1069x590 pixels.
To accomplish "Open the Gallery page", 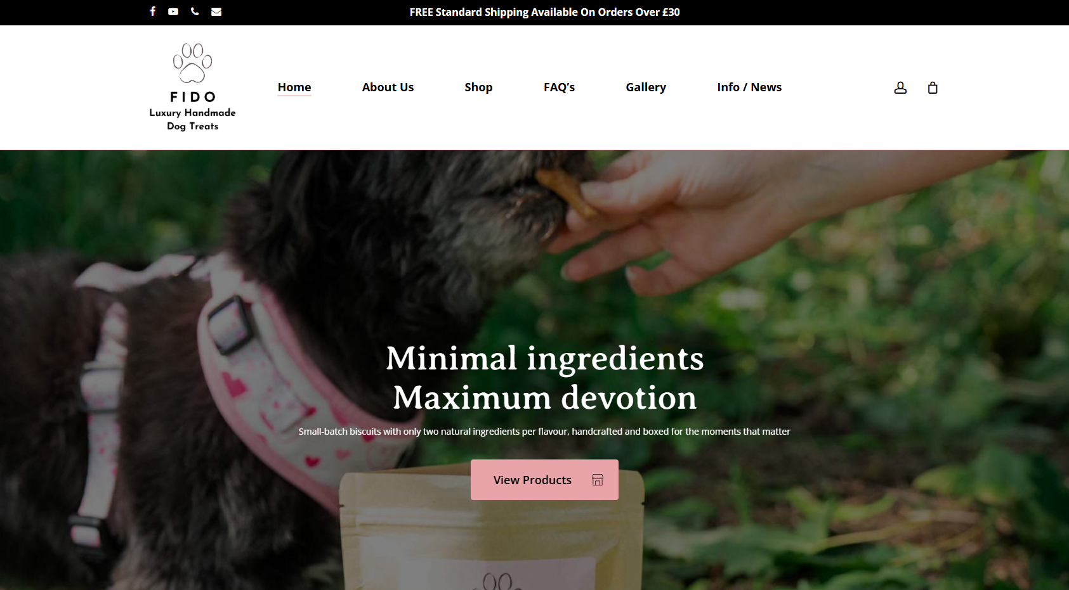I will coord(646,87).
